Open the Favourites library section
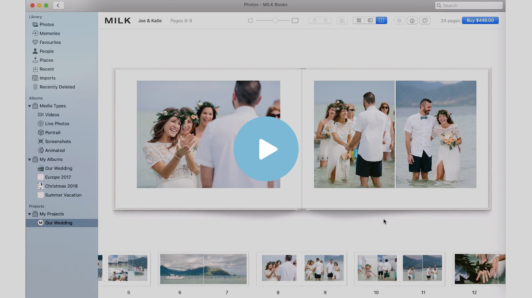Image resolution: width=532 pixels, height=298 pixels. point(50,42)
